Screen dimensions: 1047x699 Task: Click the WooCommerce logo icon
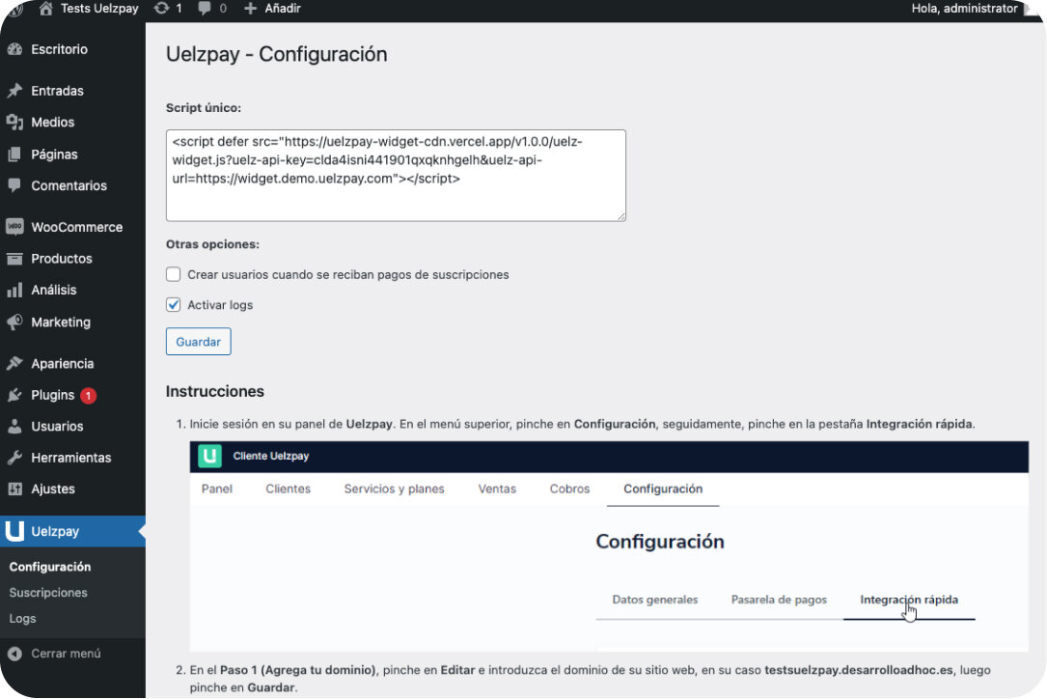(14, 227)
